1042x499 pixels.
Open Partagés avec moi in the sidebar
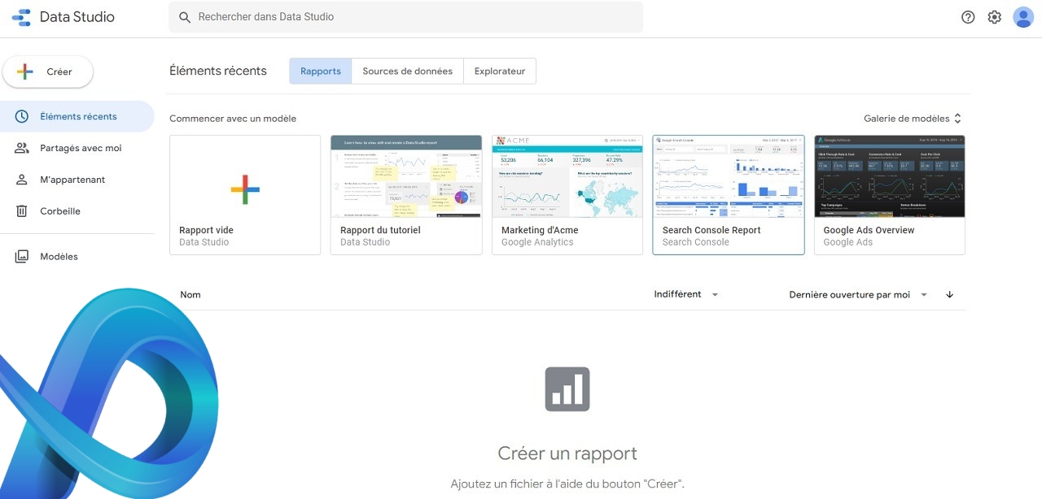tap(77, 148)
